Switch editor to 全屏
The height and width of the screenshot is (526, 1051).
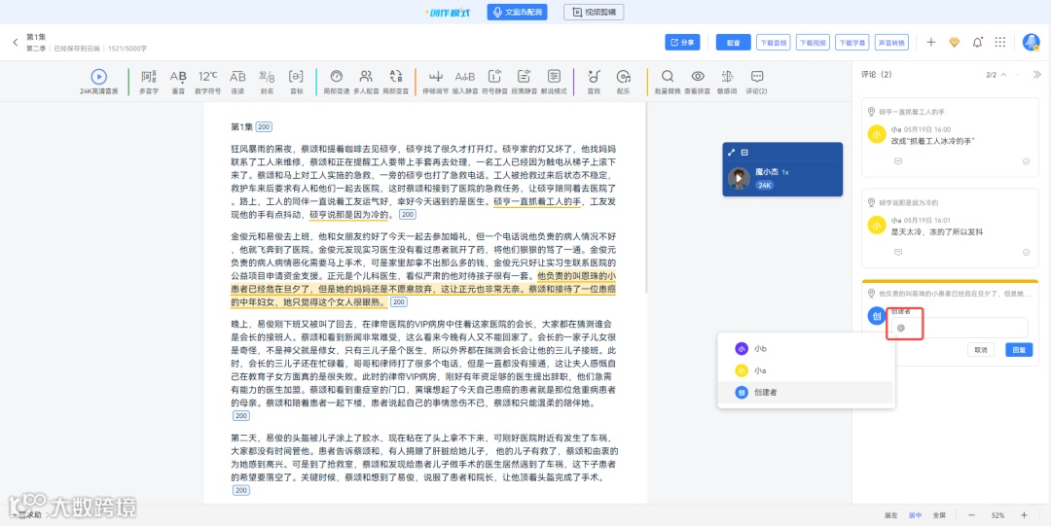pyautogui.click(x=939, y=515)
